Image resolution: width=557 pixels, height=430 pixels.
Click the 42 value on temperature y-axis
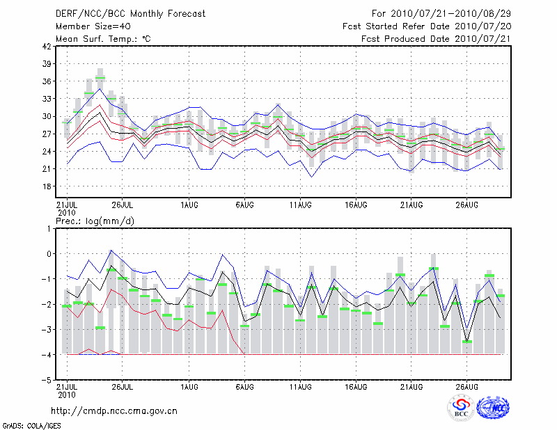[47, 47]
